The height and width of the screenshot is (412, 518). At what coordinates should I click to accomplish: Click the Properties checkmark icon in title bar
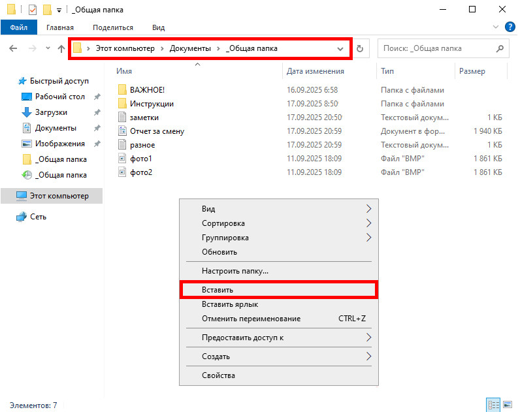click(33, 10)
